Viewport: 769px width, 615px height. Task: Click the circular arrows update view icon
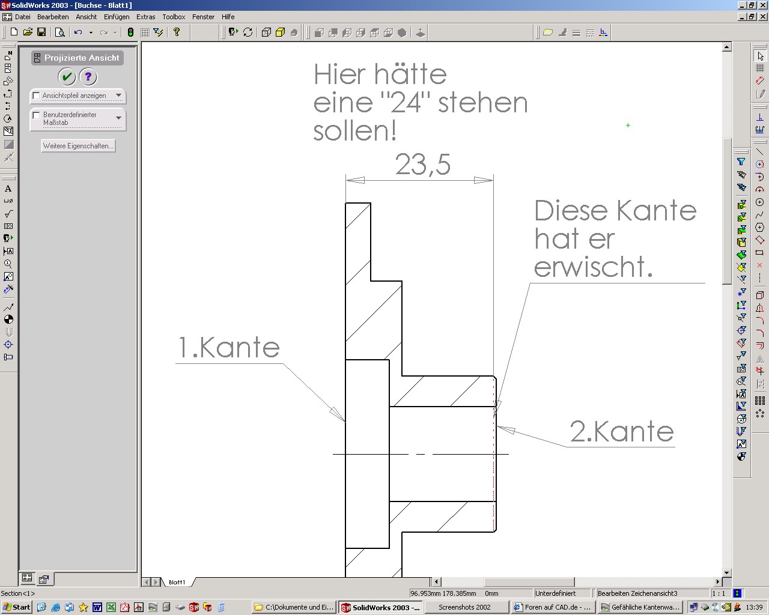pyautogui.click(x=248, y=32)
